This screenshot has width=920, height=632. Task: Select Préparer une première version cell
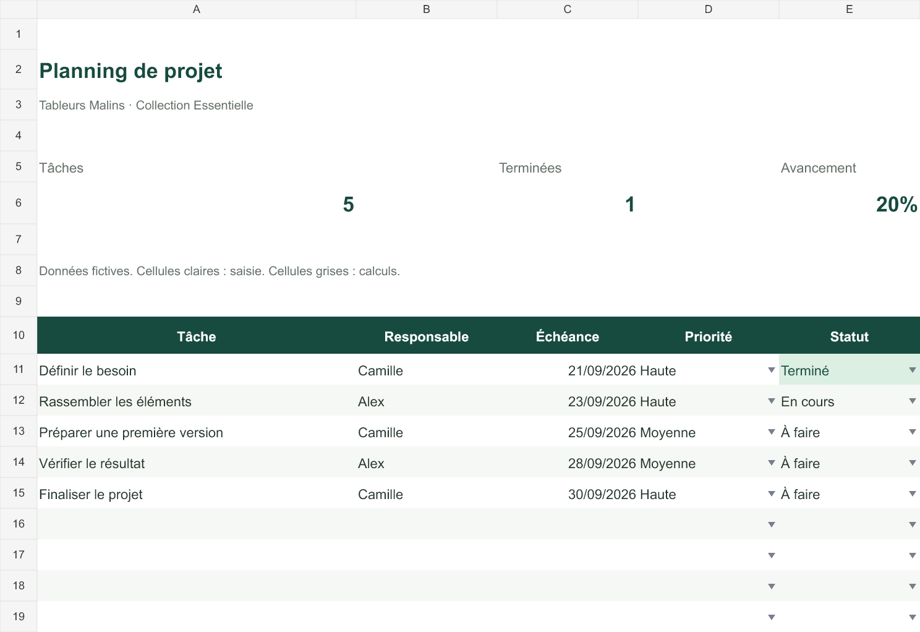tap(197, 432)
